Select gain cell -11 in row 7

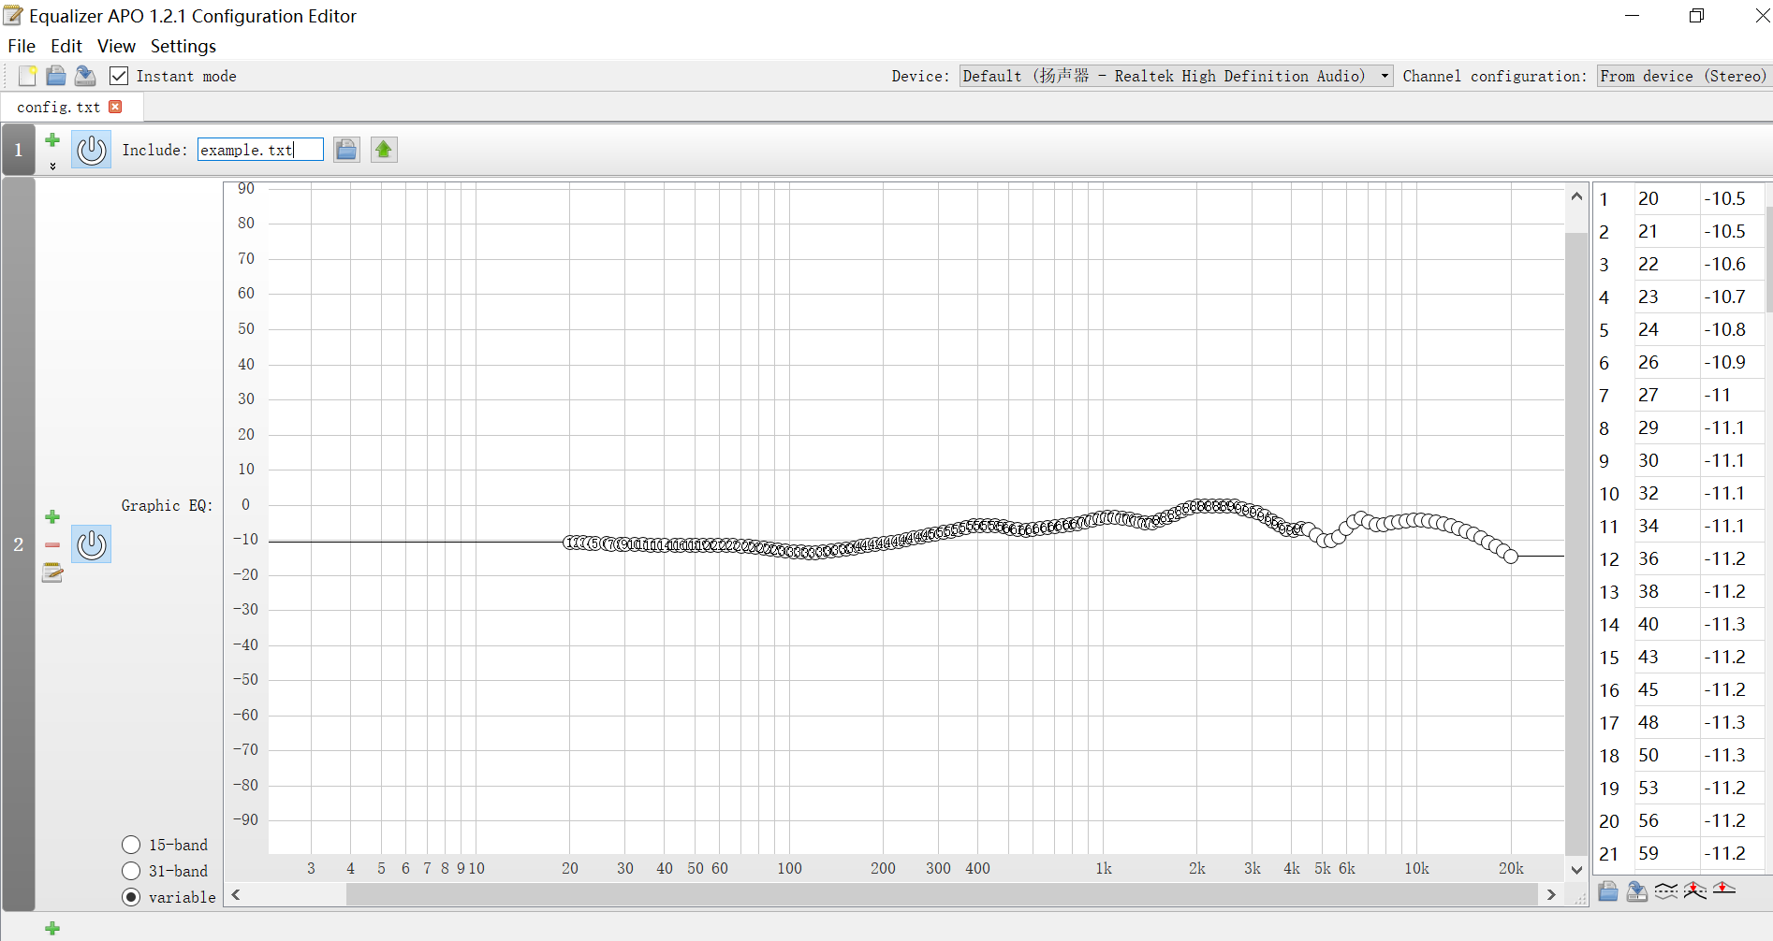(x=1732, y=395)
